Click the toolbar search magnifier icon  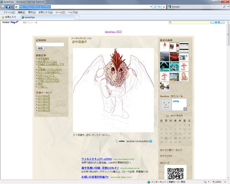point(224,7)
